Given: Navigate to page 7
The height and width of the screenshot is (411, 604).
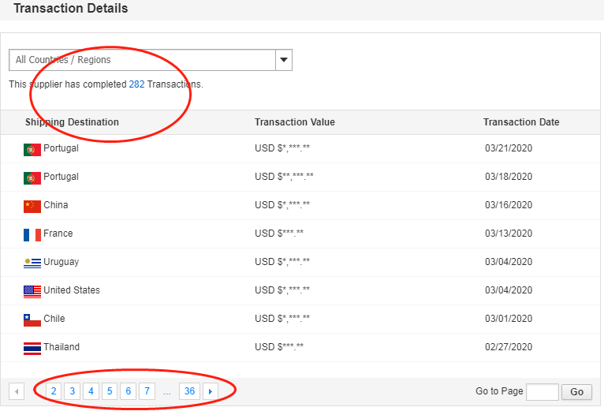Looking at the screenshot, I should 147,391.
